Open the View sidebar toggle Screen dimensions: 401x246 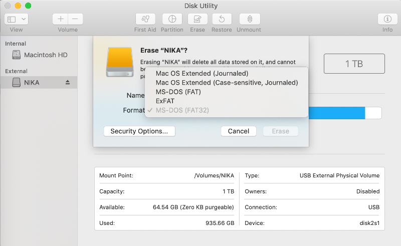[x=12, y=19]
